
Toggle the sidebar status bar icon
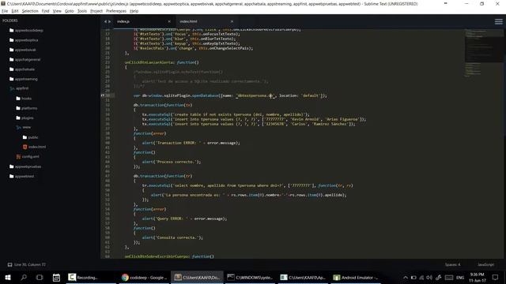[9, 265]
